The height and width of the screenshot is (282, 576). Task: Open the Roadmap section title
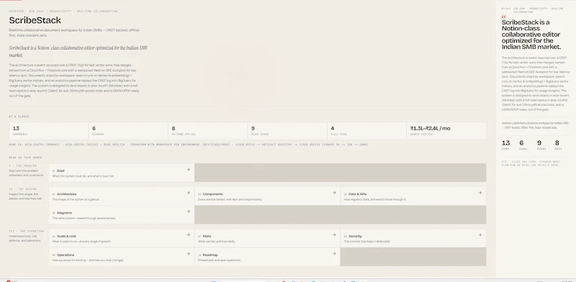210,255
